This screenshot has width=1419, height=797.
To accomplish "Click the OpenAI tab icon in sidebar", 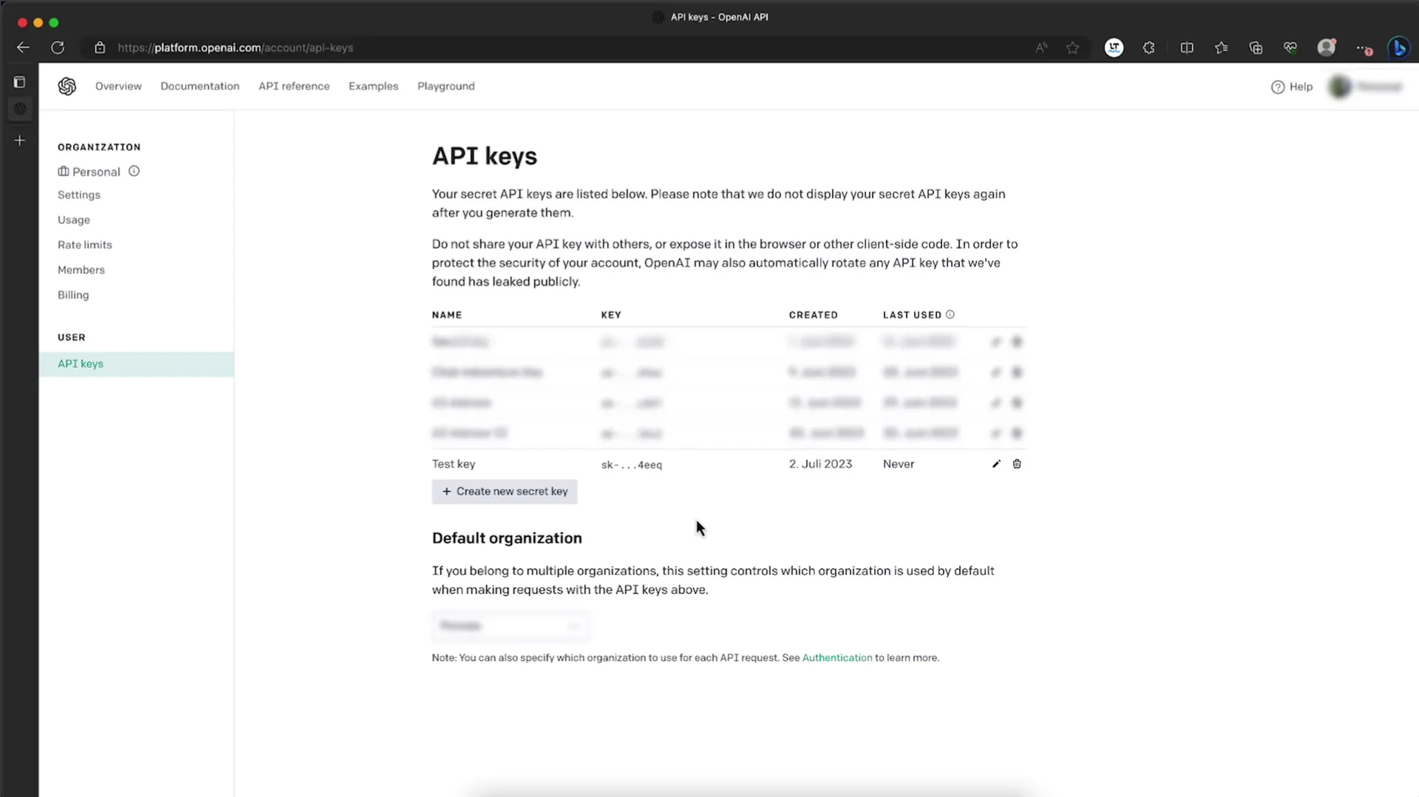I will [x=20, y=109].
